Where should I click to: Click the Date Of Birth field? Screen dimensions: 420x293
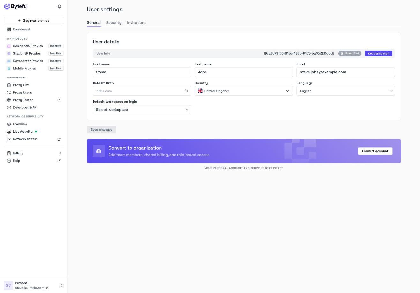pos(142,91)
